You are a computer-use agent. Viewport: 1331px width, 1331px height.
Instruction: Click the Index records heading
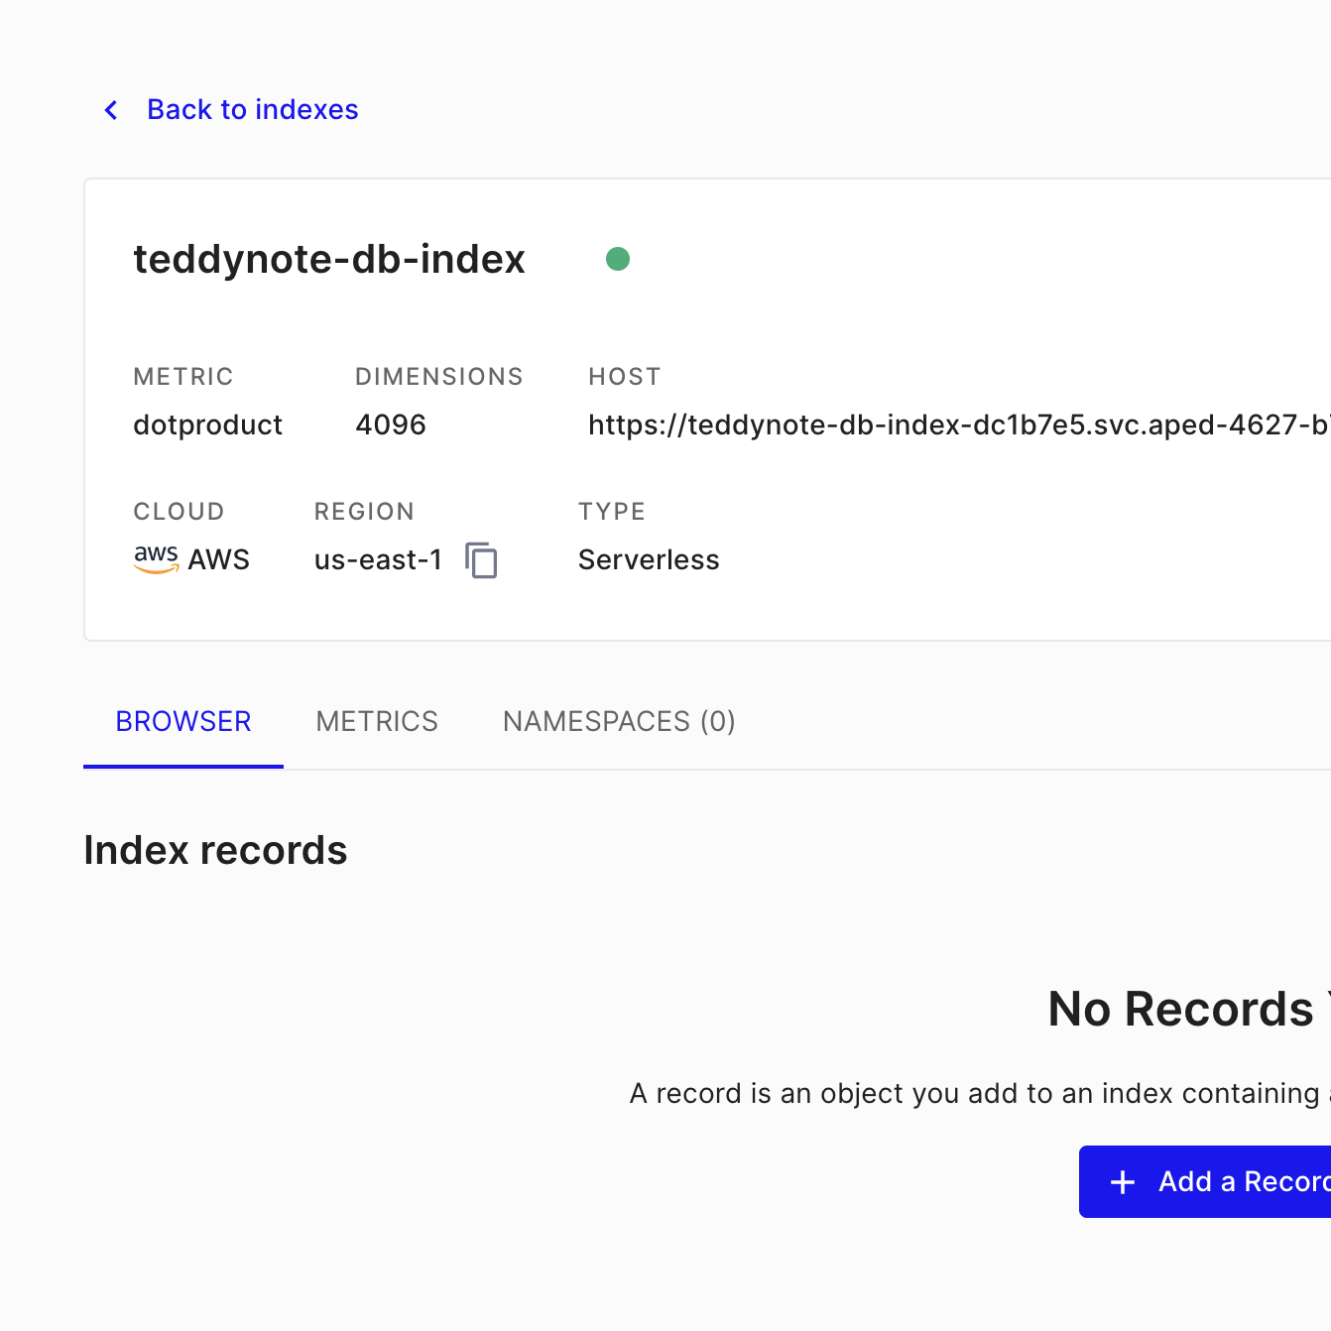tap(215, 850)
